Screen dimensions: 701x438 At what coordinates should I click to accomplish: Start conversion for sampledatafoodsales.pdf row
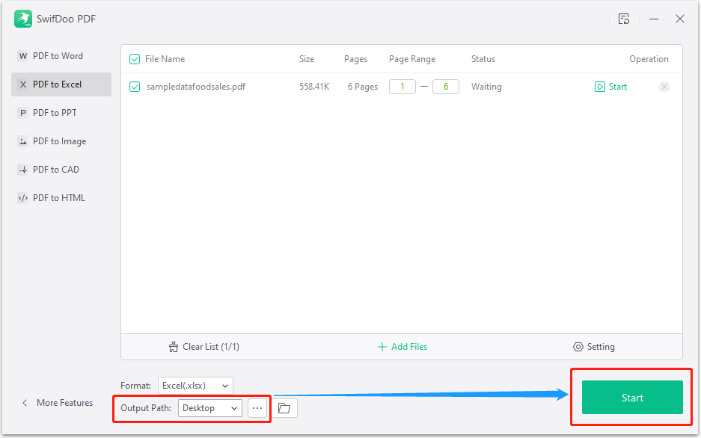tap(610, 87)
